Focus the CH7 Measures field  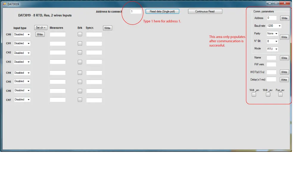(58, 100)
